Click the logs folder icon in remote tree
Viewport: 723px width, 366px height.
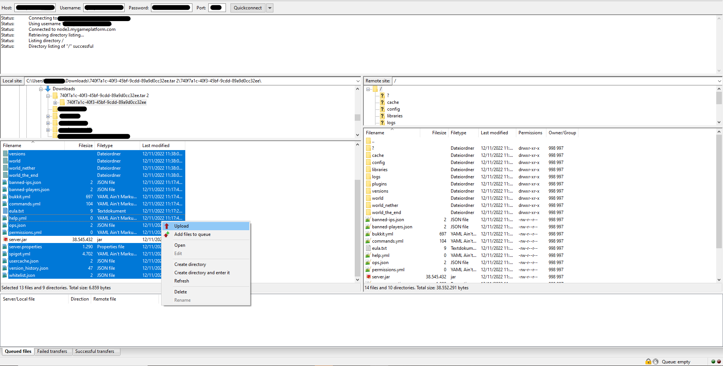point(382,123)
